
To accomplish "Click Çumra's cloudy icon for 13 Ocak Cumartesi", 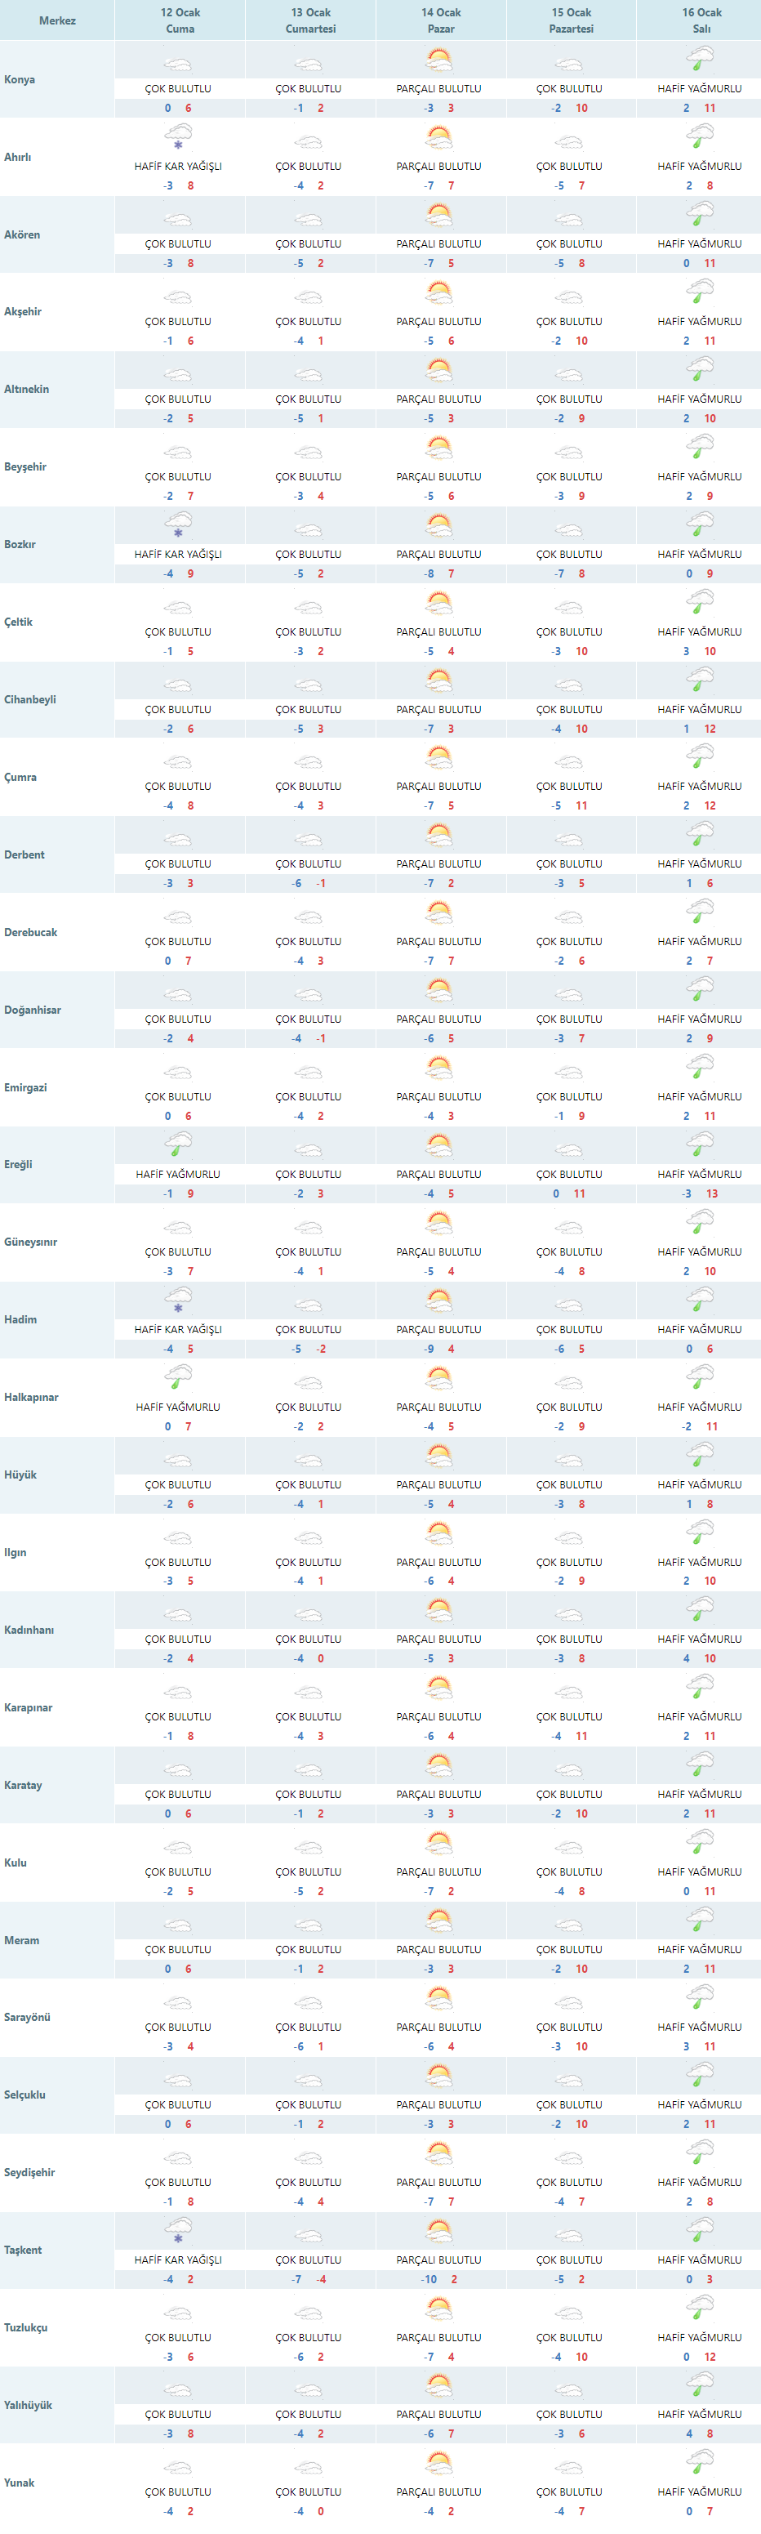I will 309,762.
